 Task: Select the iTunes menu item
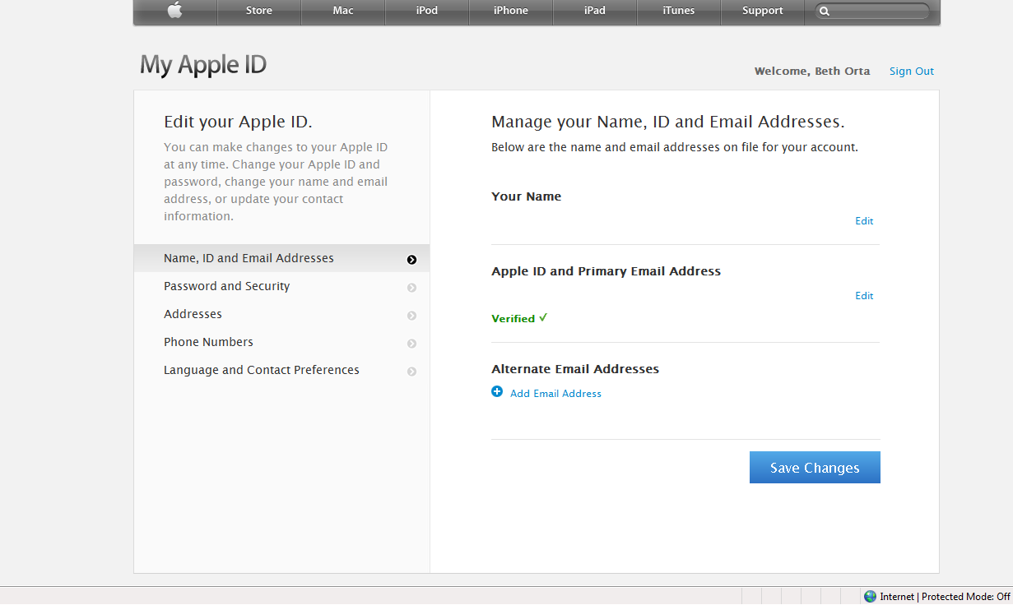678,11
